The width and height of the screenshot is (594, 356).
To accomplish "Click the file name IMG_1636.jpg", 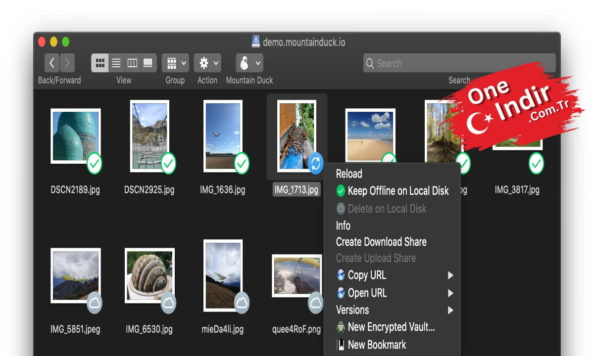I will pos(223,190).
